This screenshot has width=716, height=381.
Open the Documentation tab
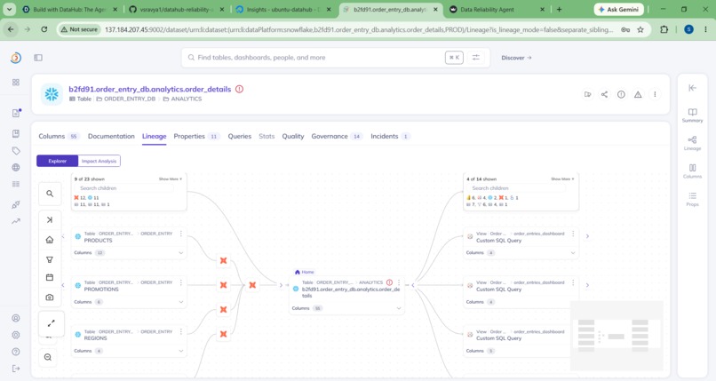(111, 136)
